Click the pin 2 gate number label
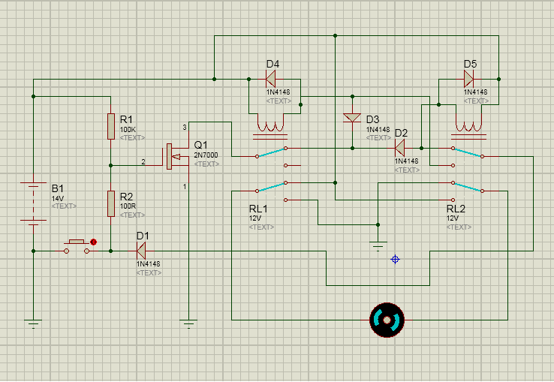 (143, 162)
